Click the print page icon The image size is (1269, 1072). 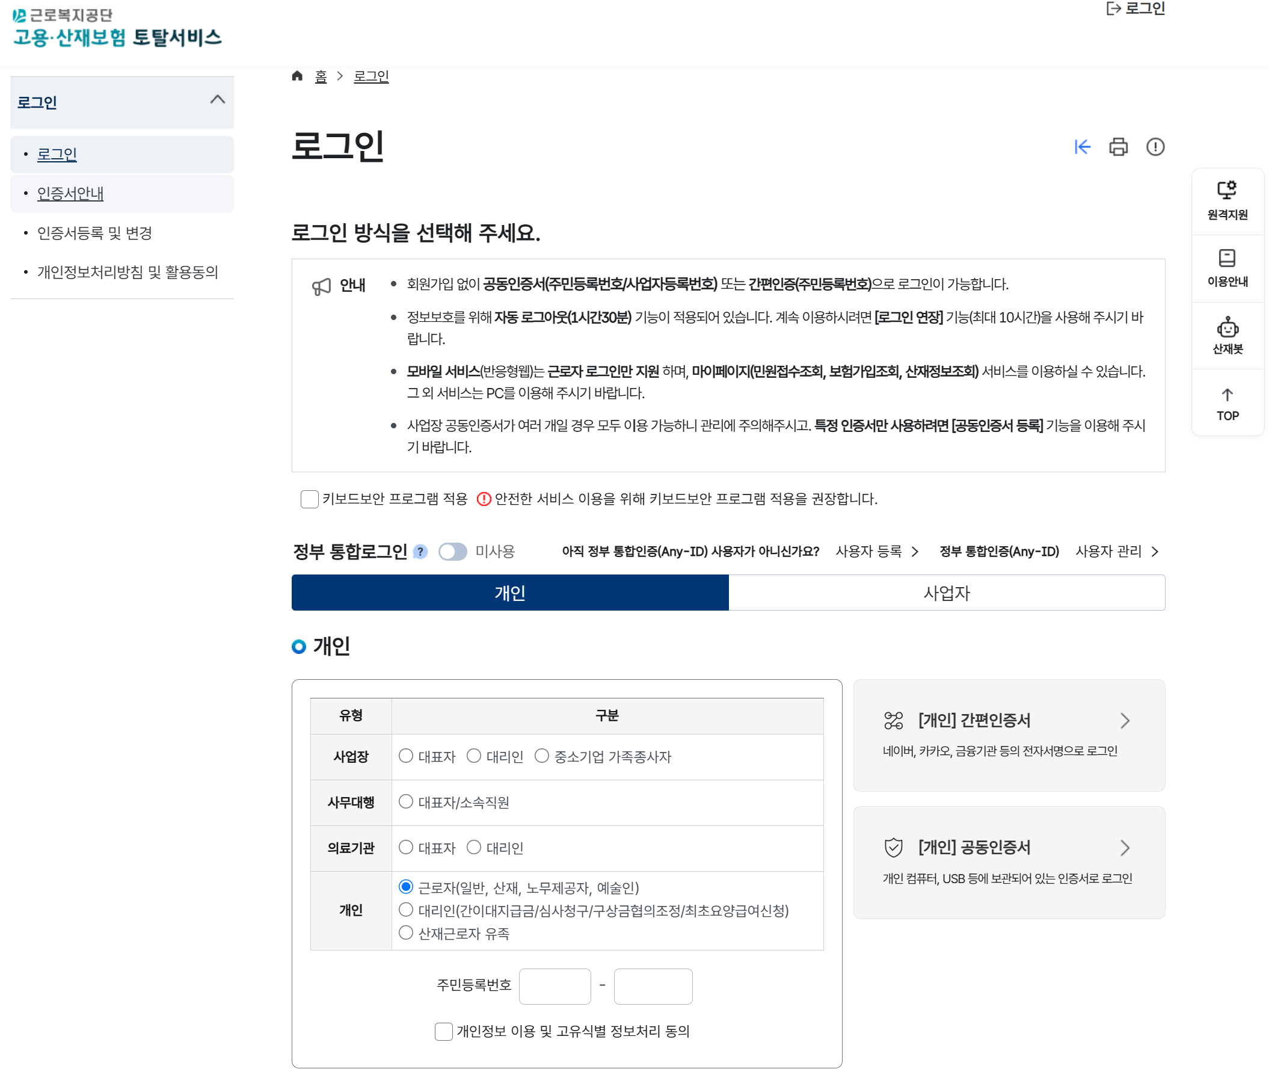pos(1119,147)
